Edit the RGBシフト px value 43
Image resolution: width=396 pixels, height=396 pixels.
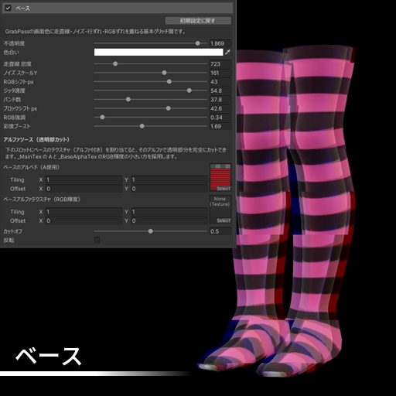[x=220, y=82]
